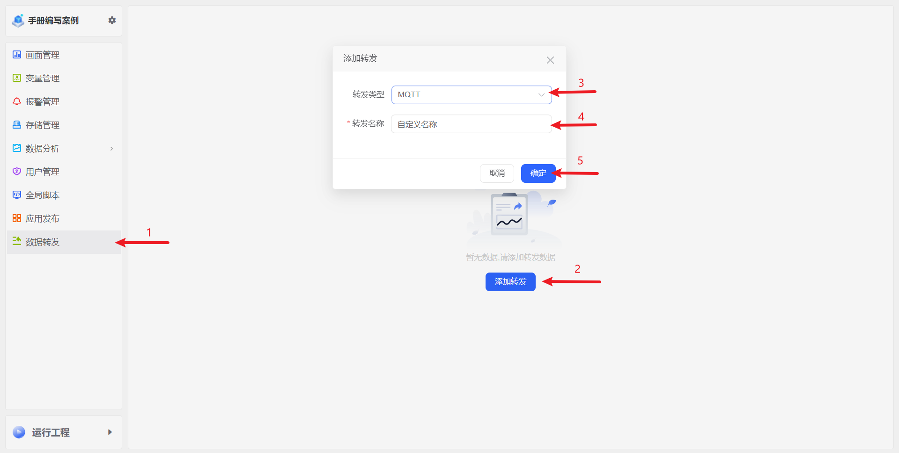Open the 转发类型 MQTT dropdown
Screen dimensions: 899x453
[471, 95]
